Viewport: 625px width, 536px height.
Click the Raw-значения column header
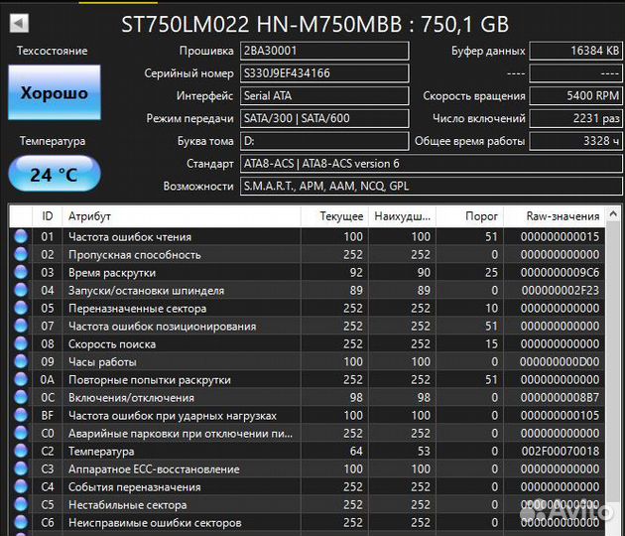(554, 216)
